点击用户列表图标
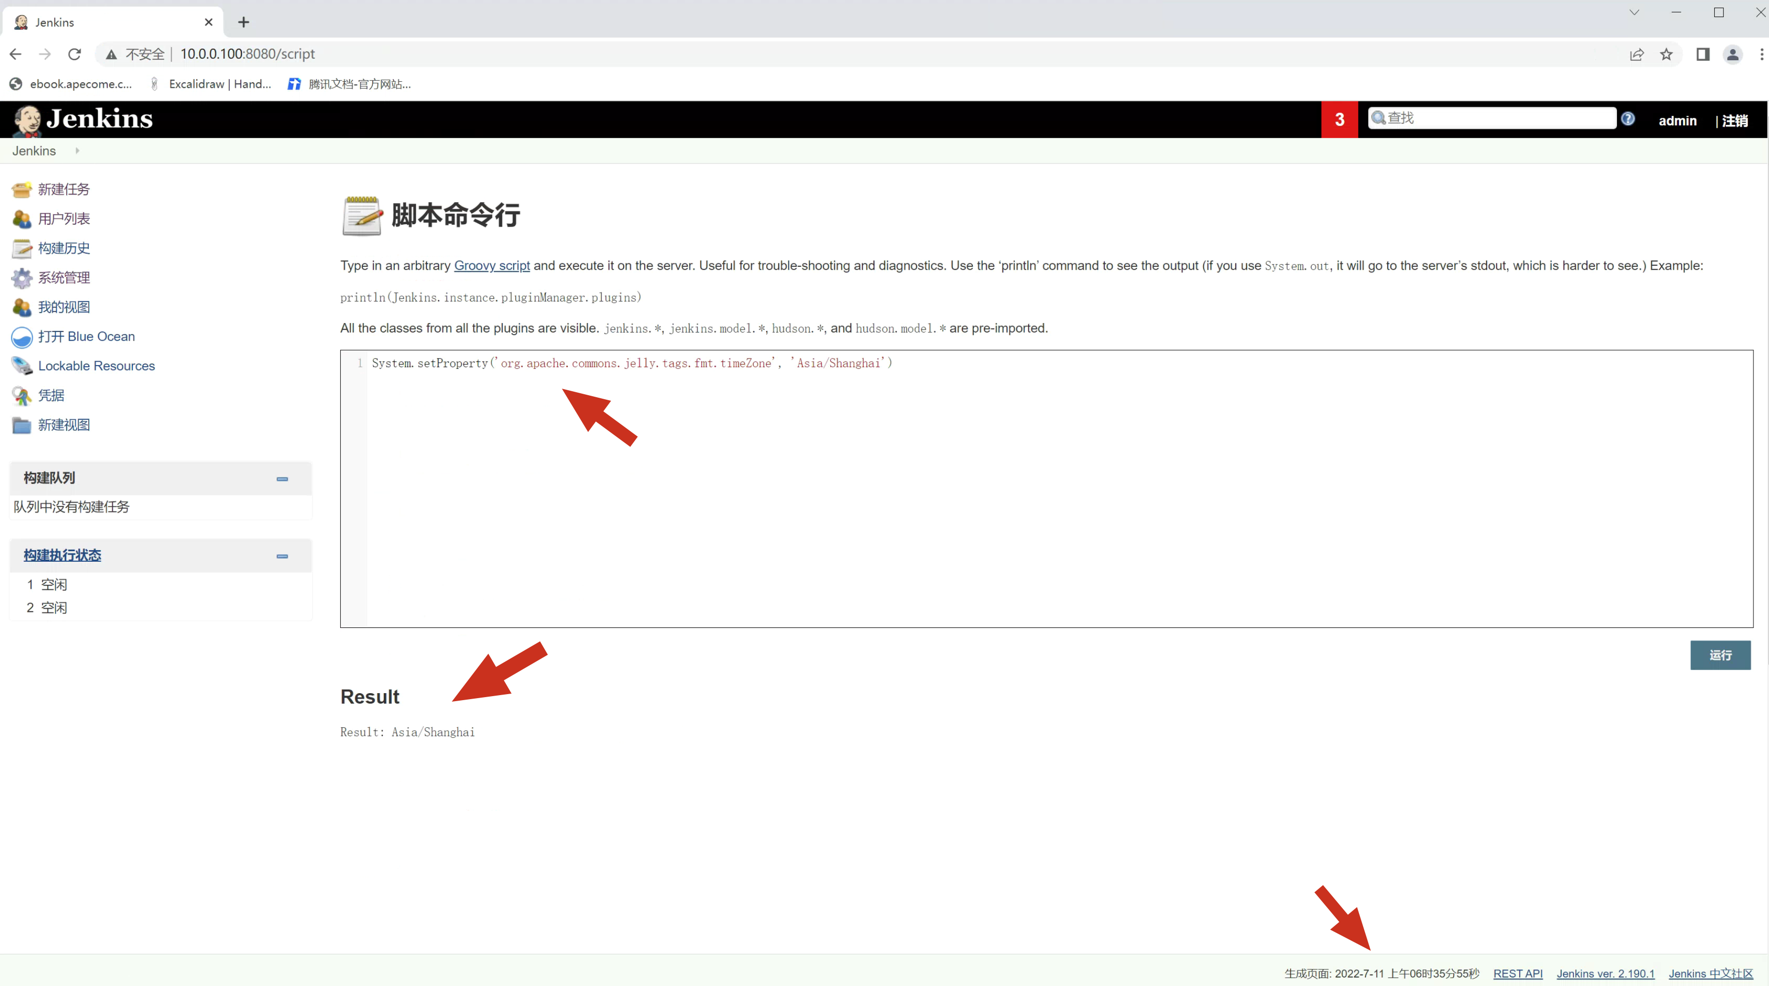Screen dimensions: 1769x986 click(21, 218)
